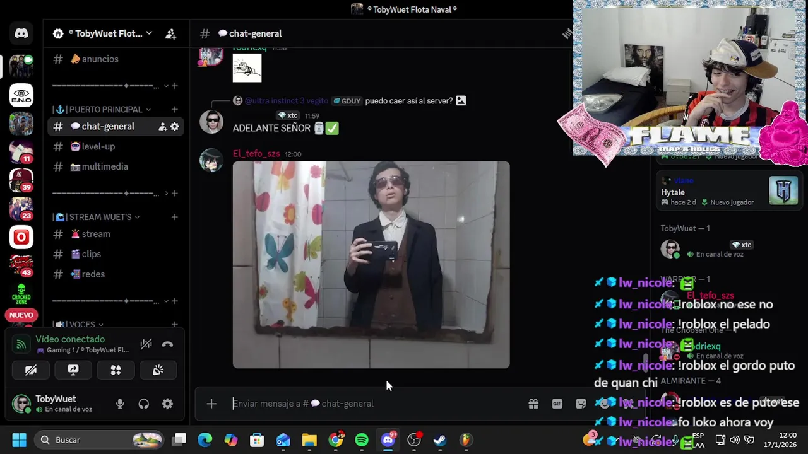Open Steam from taskbar

[x=440, y=440]
